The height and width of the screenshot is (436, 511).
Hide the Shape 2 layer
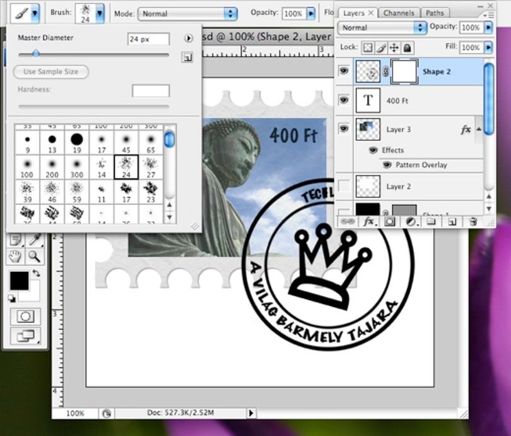coord(343,71)
